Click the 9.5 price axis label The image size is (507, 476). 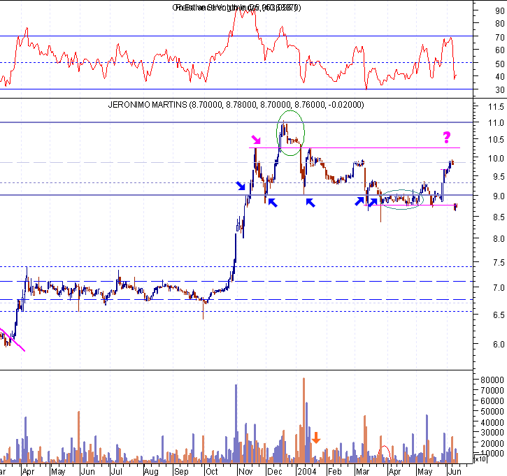coord(499,176)
